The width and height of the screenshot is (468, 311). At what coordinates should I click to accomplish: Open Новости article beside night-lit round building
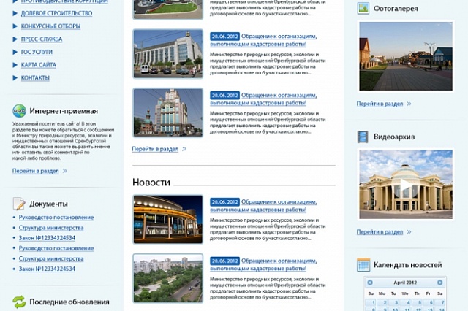(x=263, y=206)
